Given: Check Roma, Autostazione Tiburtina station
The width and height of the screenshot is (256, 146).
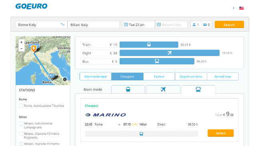Looking at the screenshot, I should tap(21, 106).
